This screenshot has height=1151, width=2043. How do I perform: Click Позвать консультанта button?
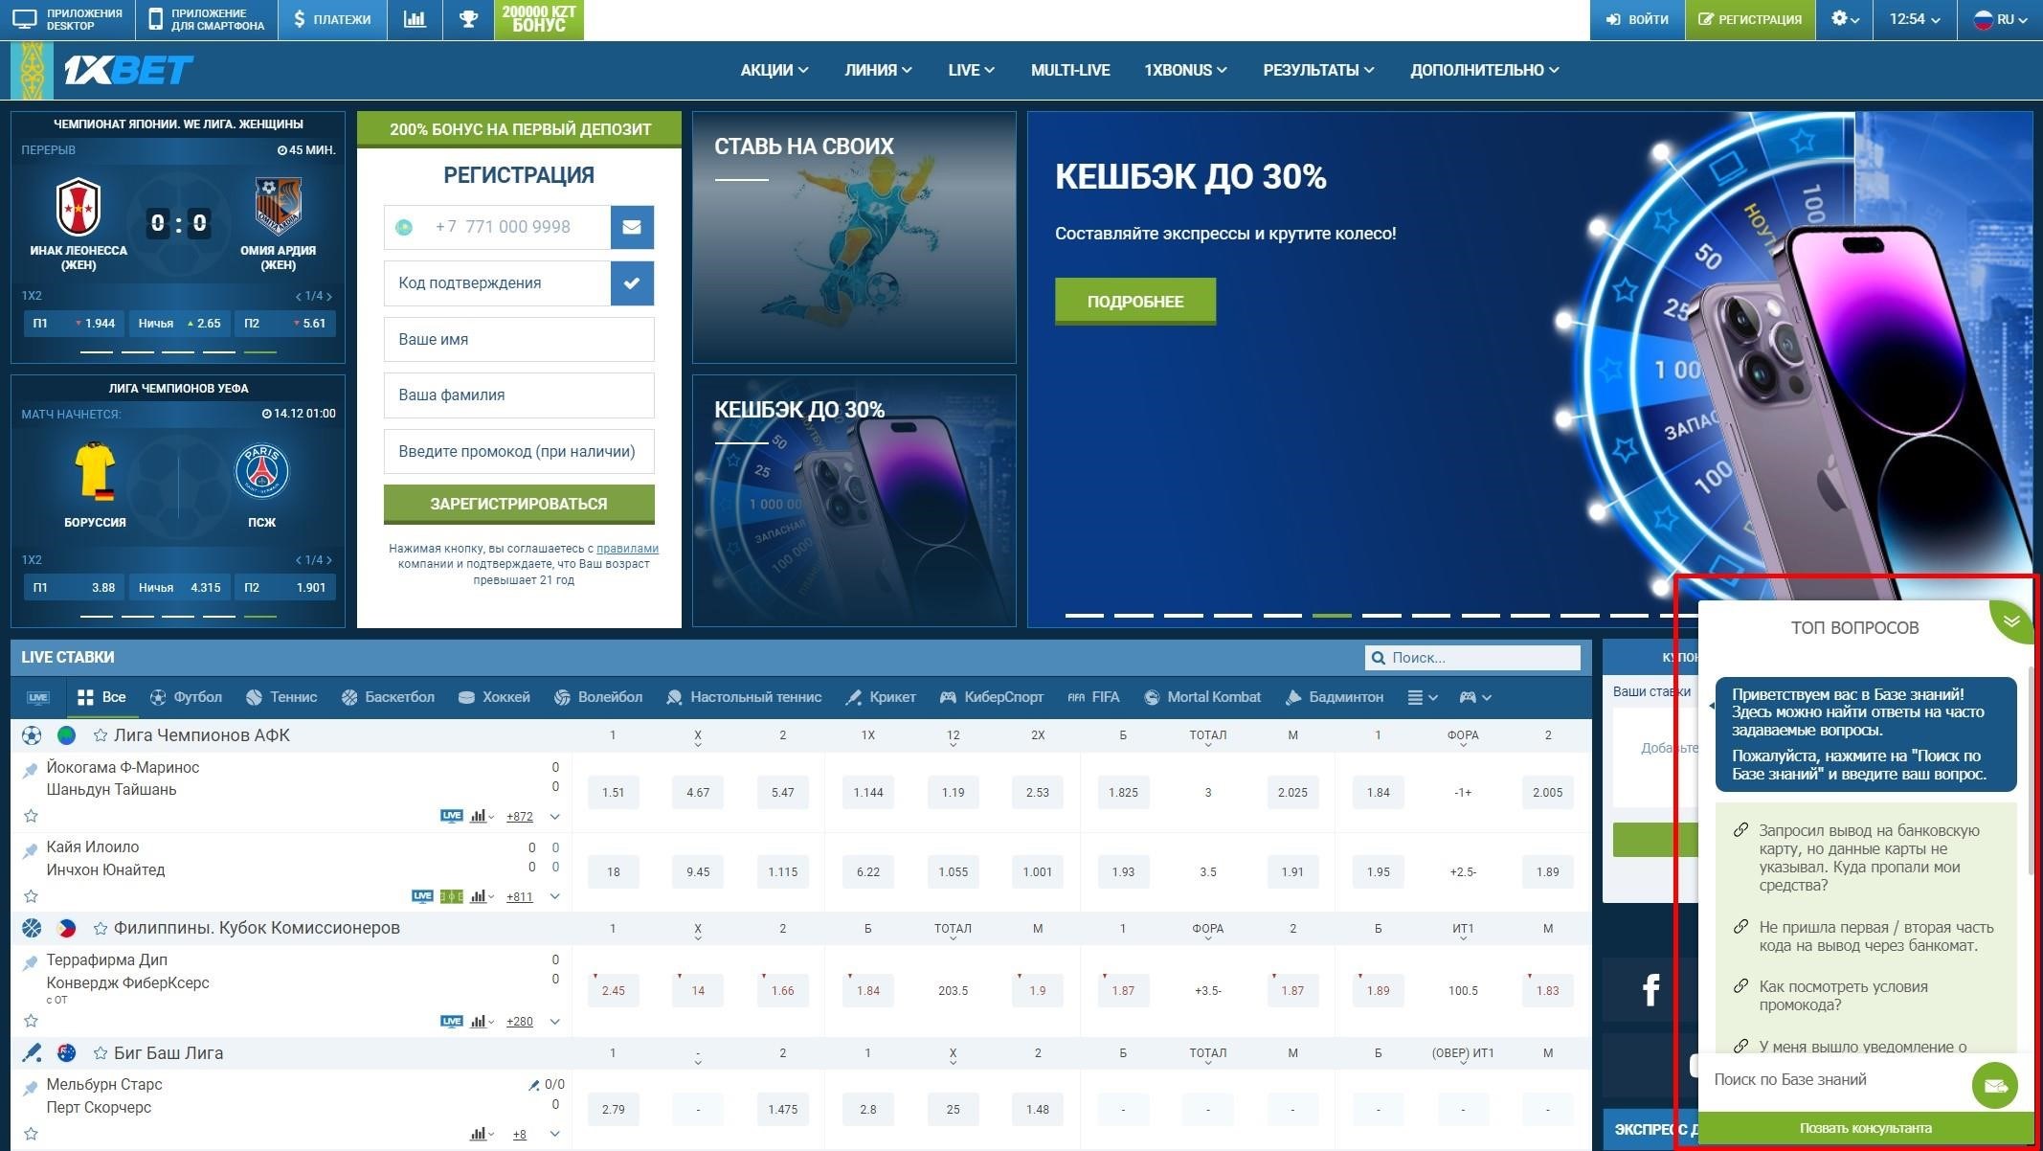tap(1865, 1129)
